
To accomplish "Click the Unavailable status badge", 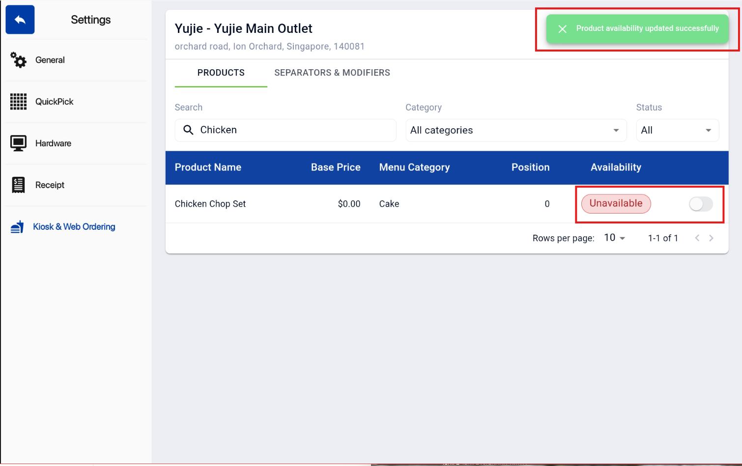I will [616, 203].
